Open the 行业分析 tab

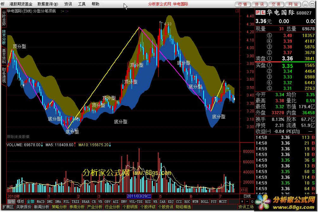coord(112,207)
